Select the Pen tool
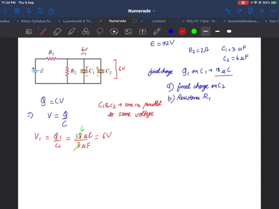The height and width of the screenshot is (209, 279). (42, 31)
